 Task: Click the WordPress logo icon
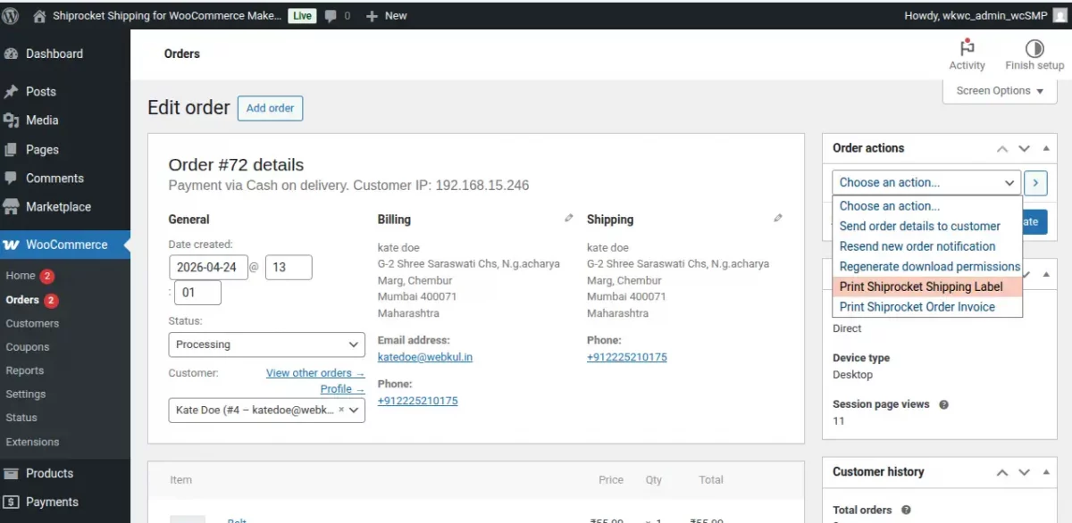(11, 16)
